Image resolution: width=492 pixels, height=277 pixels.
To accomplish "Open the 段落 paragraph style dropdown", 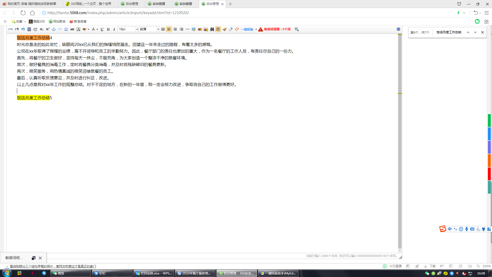I will coord(149,29).
